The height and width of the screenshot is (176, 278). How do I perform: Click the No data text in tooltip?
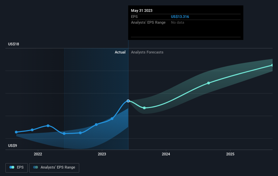[x=177, y=23]
